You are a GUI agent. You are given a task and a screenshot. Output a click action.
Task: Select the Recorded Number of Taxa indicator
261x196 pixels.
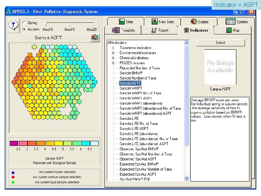140,68
